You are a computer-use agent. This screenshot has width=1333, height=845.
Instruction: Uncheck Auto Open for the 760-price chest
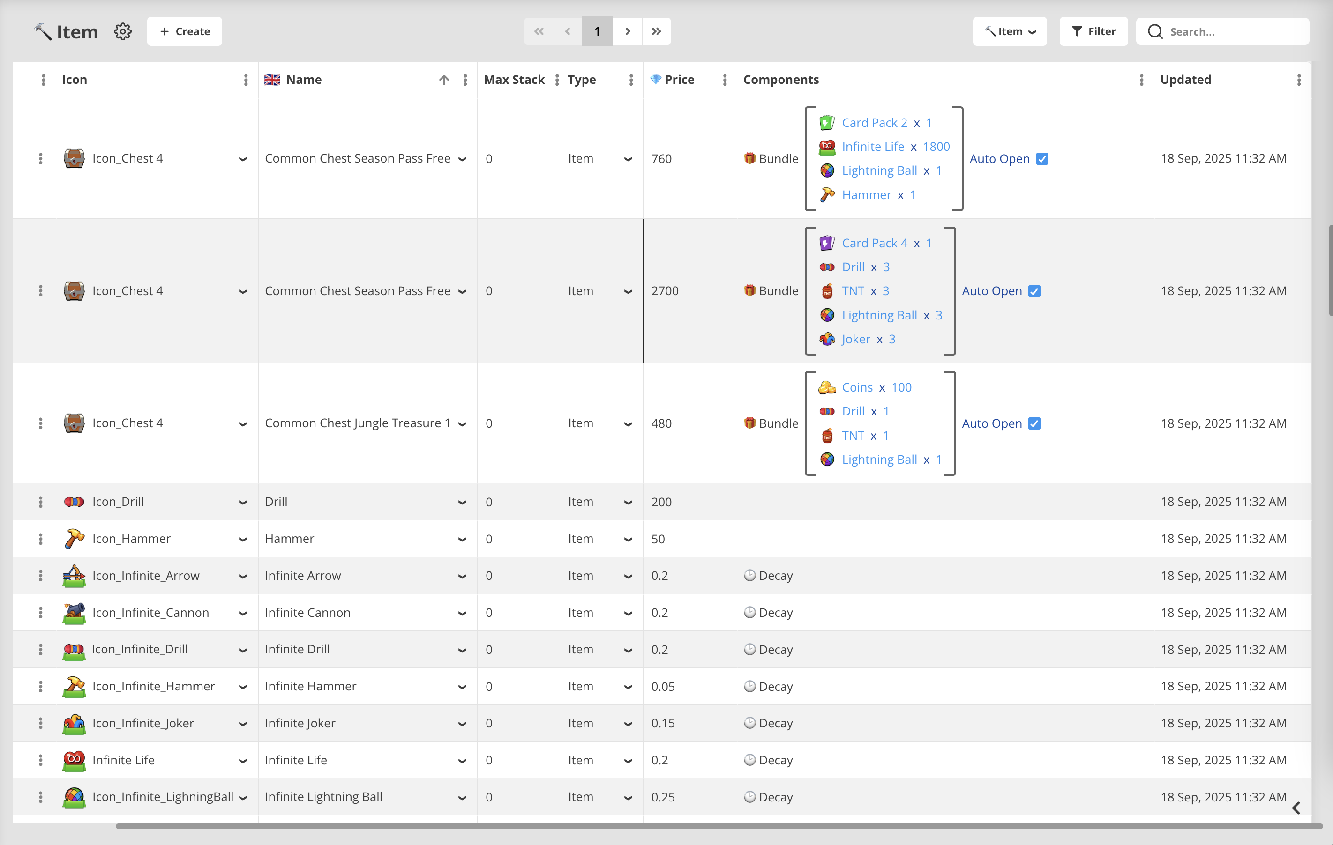click(1042, 159)
